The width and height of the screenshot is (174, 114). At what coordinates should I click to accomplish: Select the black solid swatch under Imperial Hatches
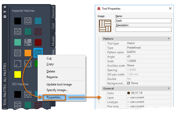coord(18,21)
